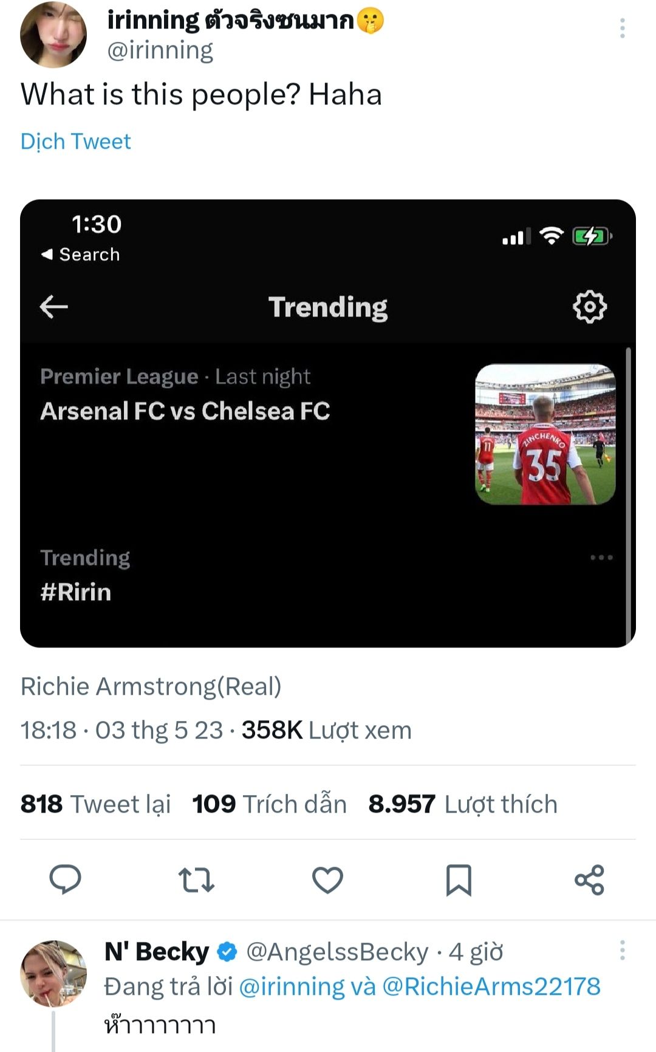The width and height of the screenshot is (656, 1052).
Task: Open the @irinning handle under display name
Action: point(160,50)
